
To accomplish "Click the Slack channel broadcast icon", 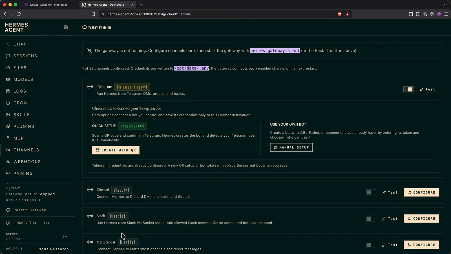I will [90, 216].
